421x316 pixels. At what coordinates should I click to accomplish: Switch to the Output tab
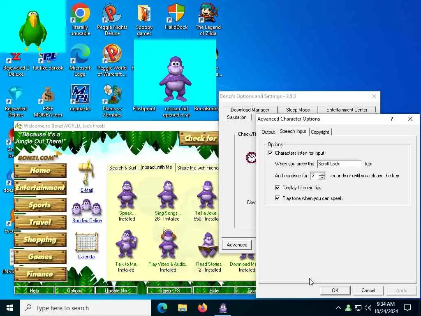[x=268, y=132]
